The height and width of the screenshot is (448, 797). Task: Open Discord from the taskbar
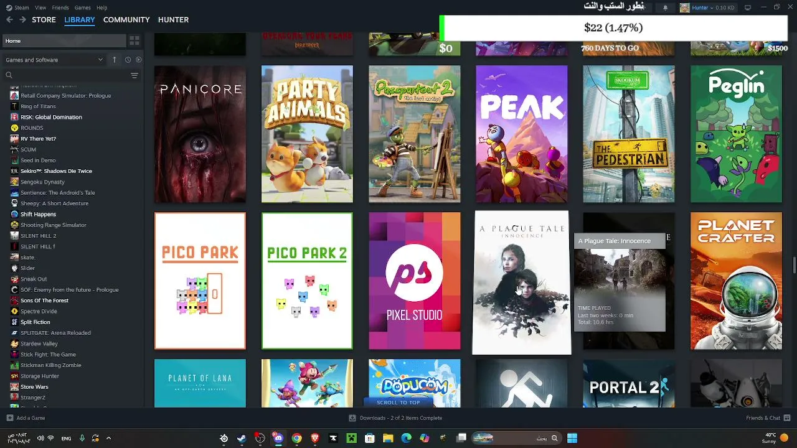pyautogui.click(x=278, y=438)
